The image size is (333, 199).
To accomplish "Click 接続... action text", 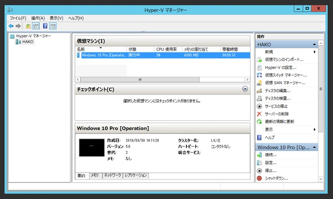I will click(271, 155).
